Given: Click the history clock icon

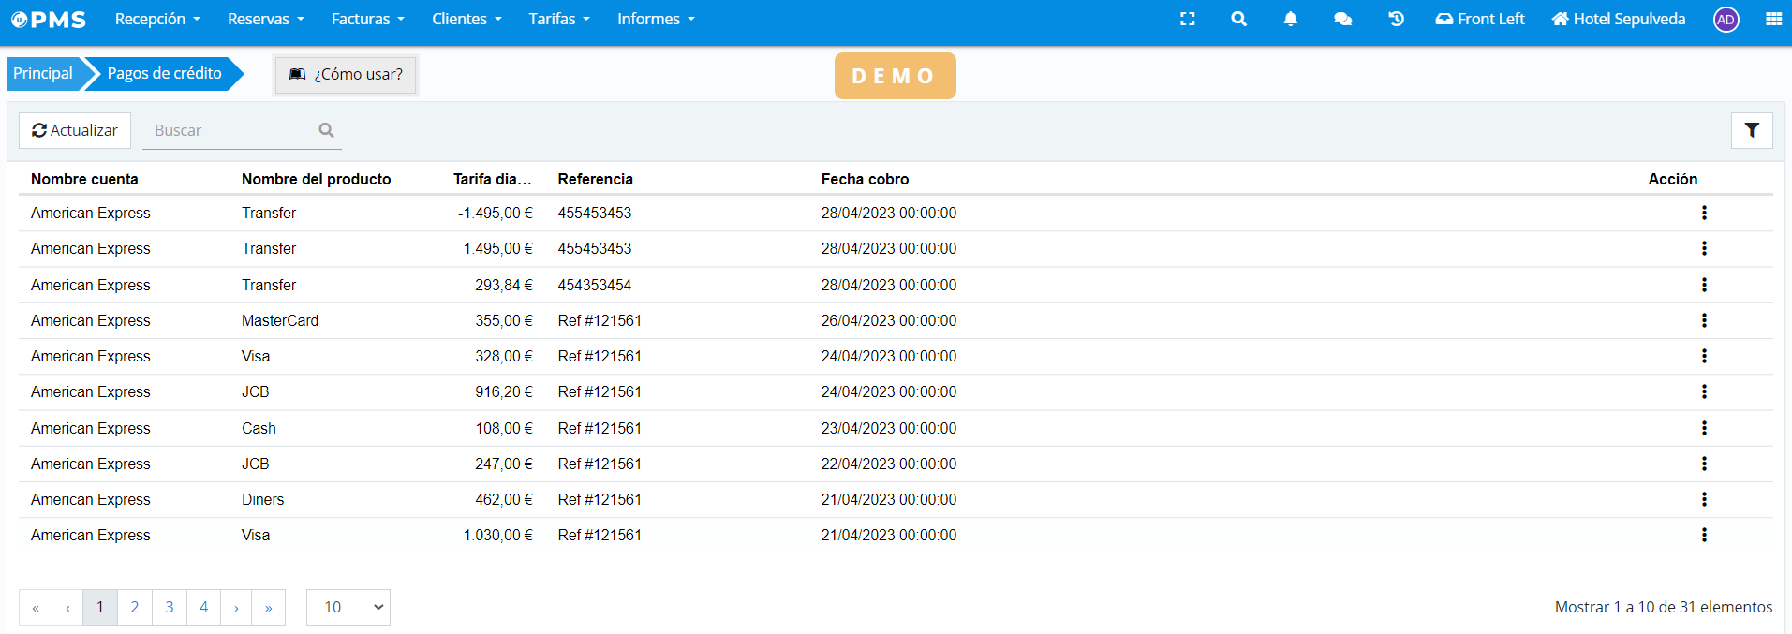Looking at the screenshot, I should pos(1396,19).
